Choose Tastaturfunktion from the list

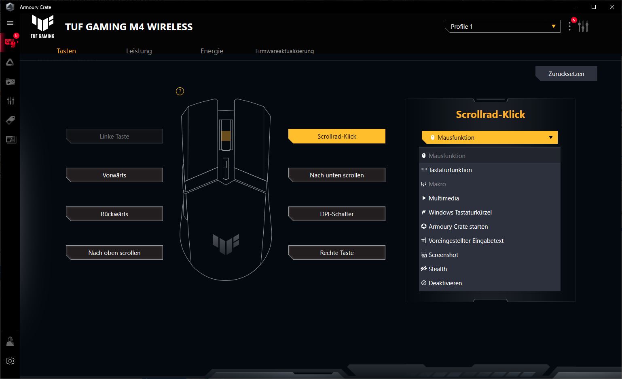tap(490, 170)
